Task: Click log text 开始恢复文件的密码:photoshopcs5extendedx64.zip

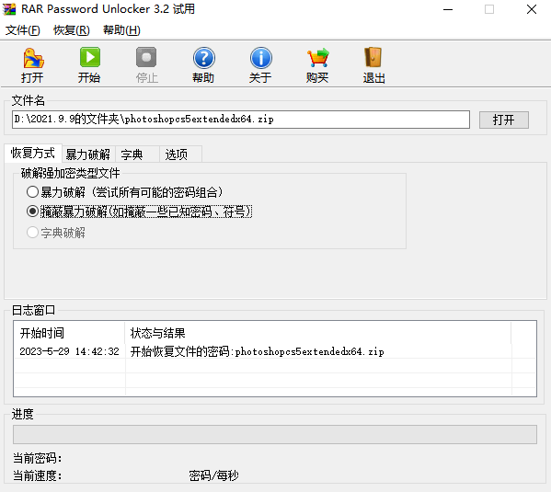Action: point(258,351)
